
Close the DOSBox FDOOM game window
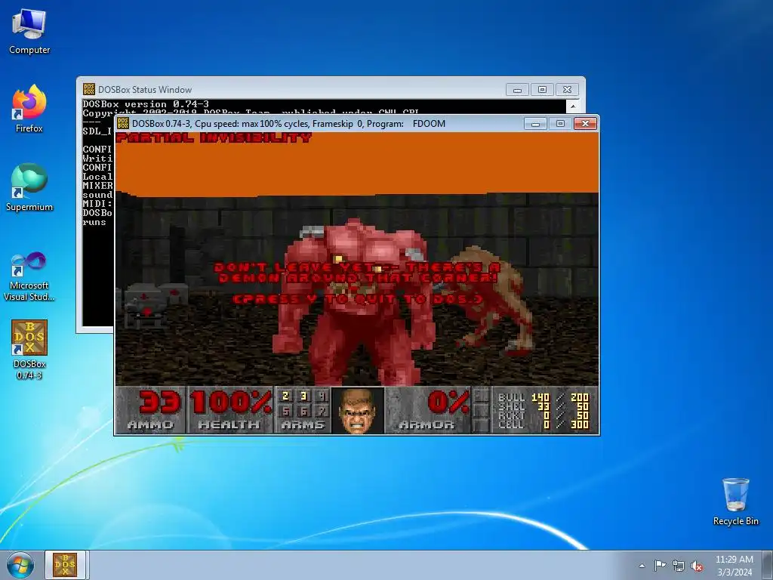click(585, 123)
